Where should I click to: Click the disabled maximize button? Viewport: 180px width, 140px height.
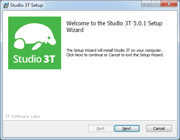click(x=156, y=4)
